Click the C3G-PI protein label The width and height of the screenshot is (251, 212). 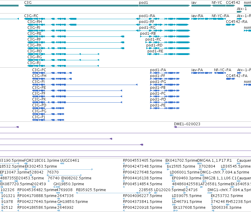38,81
